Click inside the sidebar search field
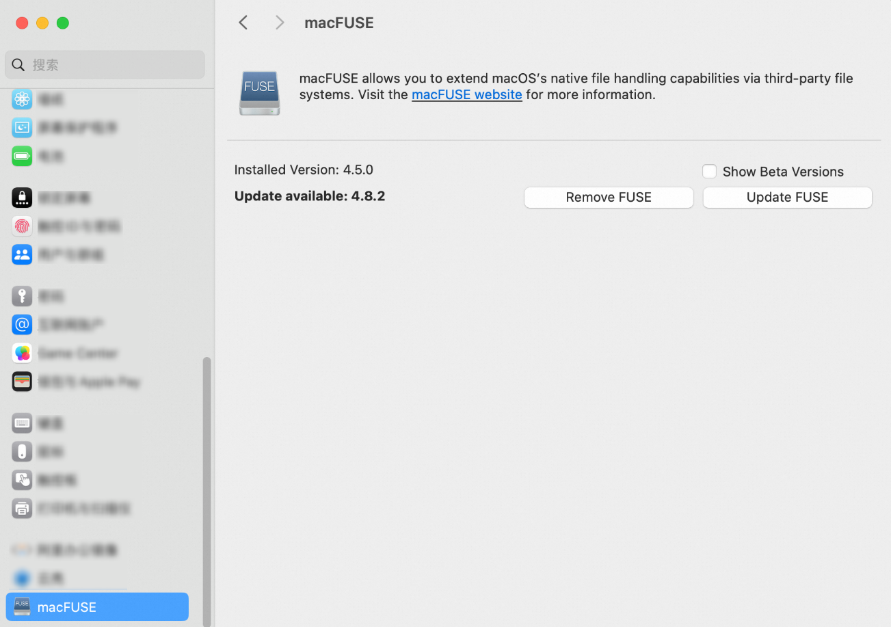Viewport: 891px width, 627px height. 104,64
